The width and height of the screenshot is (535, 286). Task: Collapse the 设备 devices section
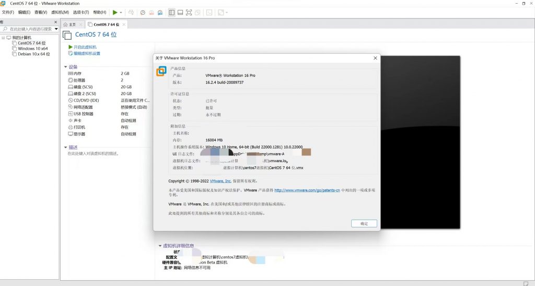pos(65,67)
